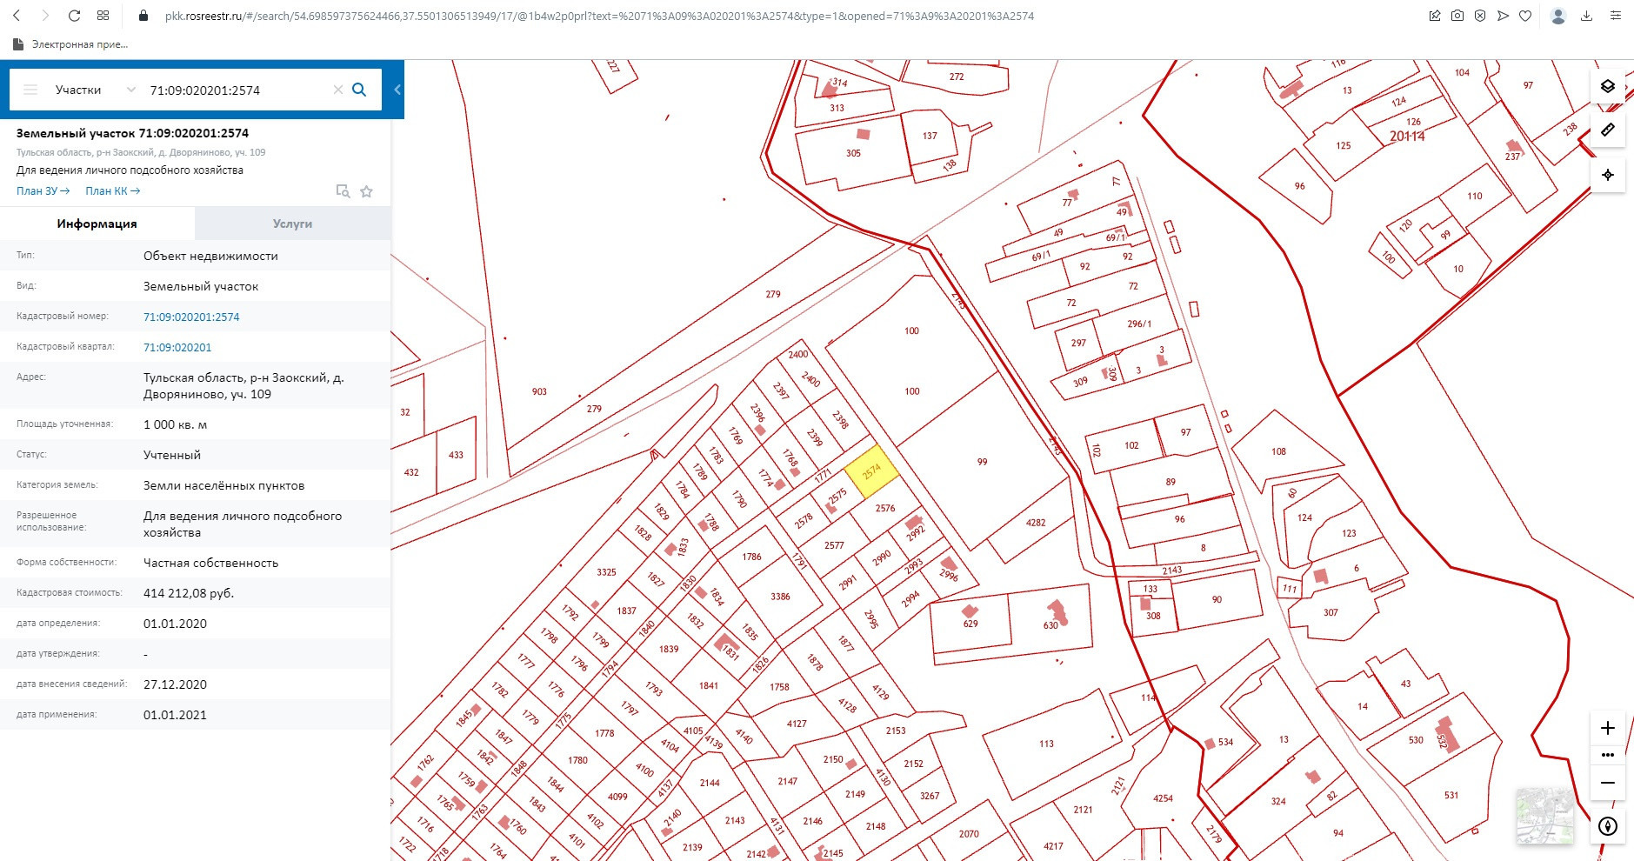
Task: Open the hamburger menu in search panel
Action: coord(30,90)
